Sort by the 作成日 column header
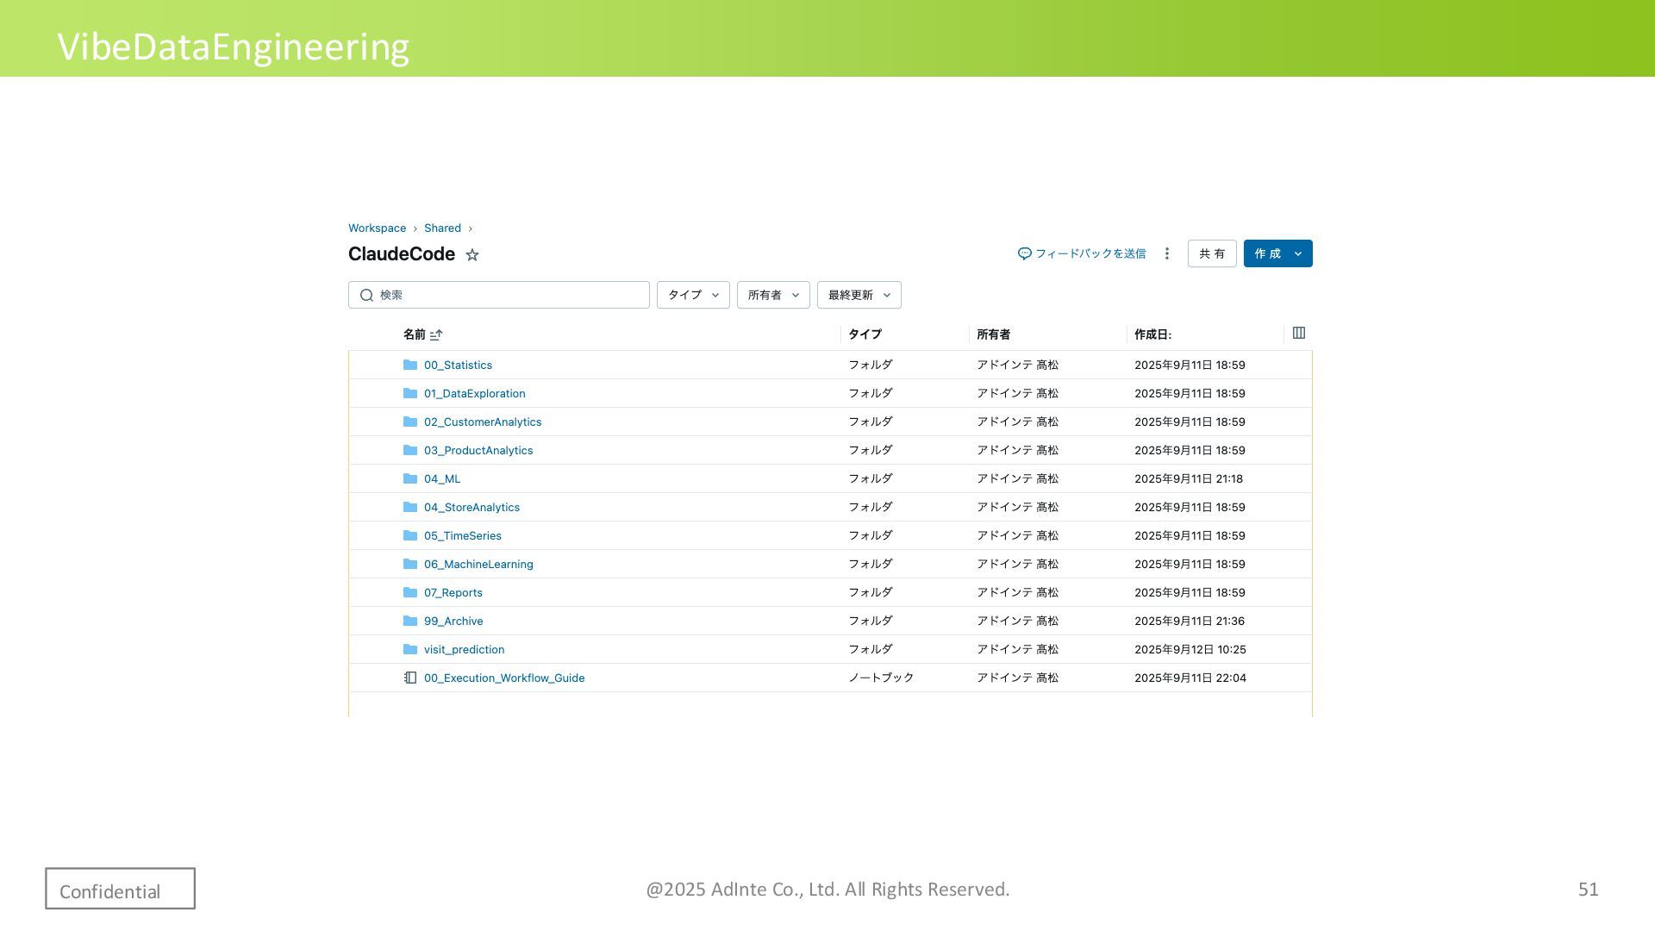Screen dimensions: 1655x931 tap(1152, 334)
